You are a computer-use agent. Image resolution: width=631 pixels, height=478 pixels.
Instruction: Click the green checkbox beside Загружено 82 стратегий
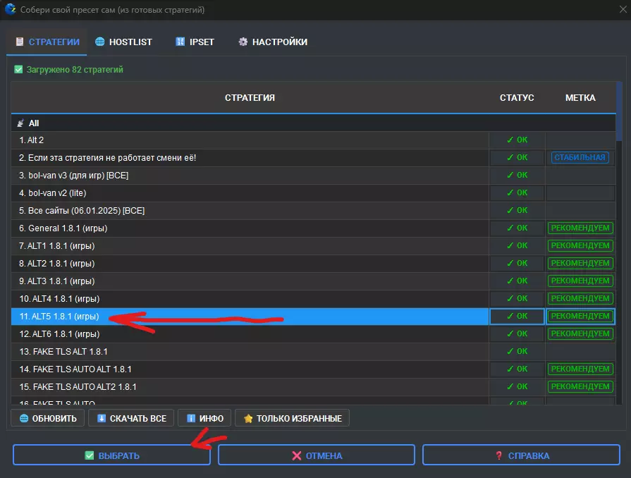tap(18, 70)
